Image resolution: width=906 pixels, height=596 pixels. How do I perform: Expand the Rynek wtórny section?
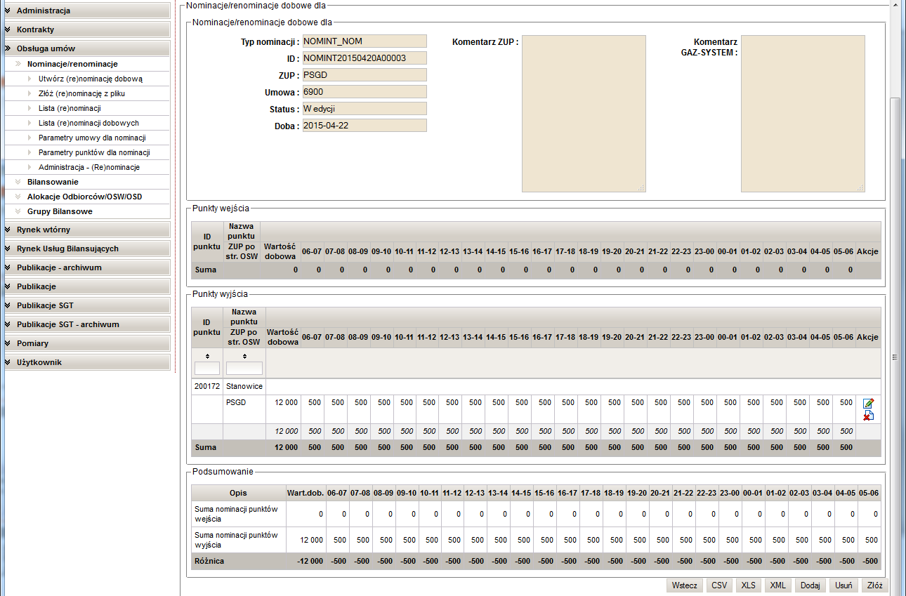coord(87,230)
